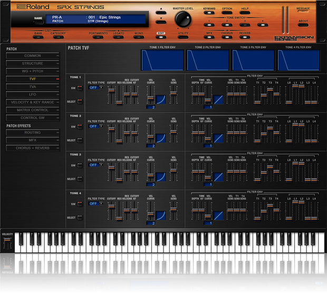Open the ROUTING effects section
This screenshot has width=327, height=294.
33,133
